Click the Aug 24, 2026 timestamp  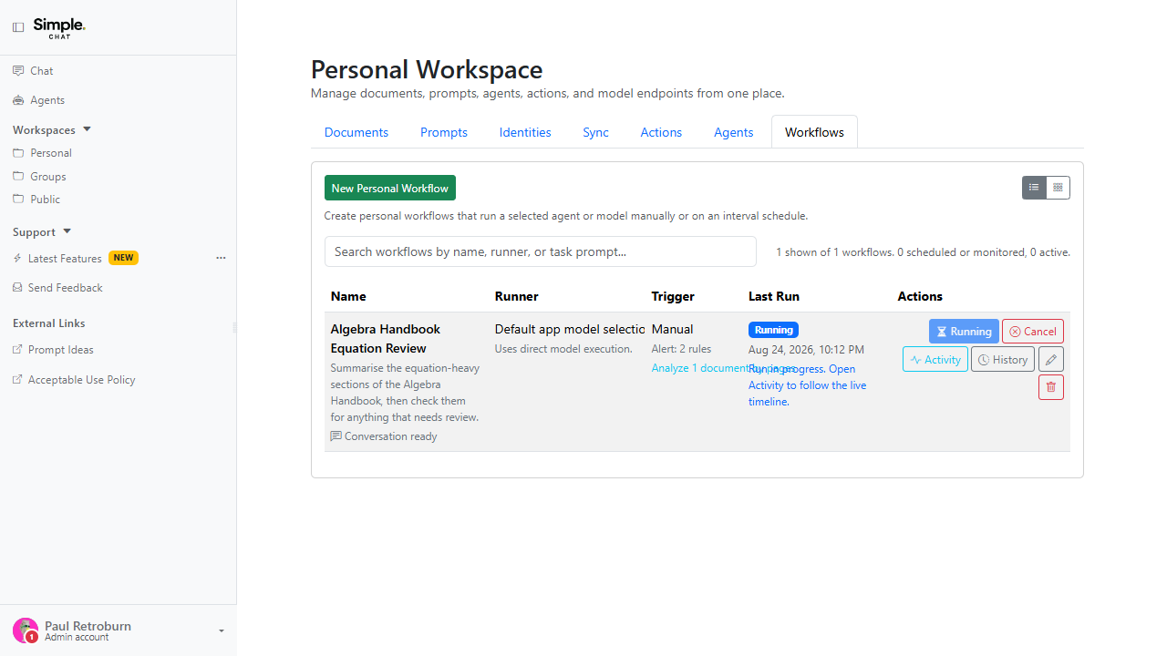[806, 350]
